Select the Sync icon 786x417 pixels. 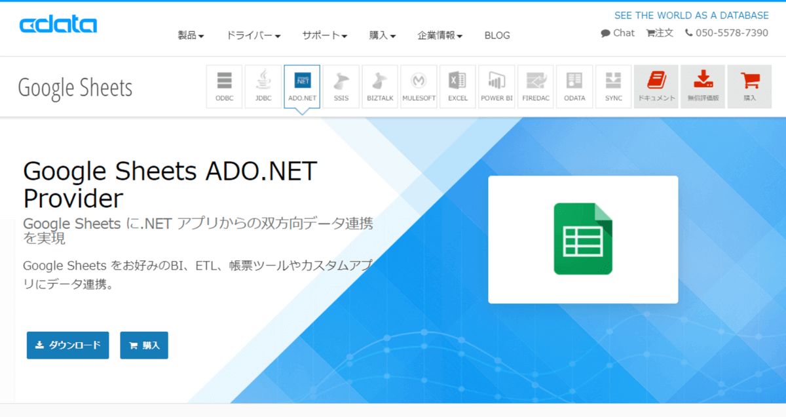coord(614,87)
